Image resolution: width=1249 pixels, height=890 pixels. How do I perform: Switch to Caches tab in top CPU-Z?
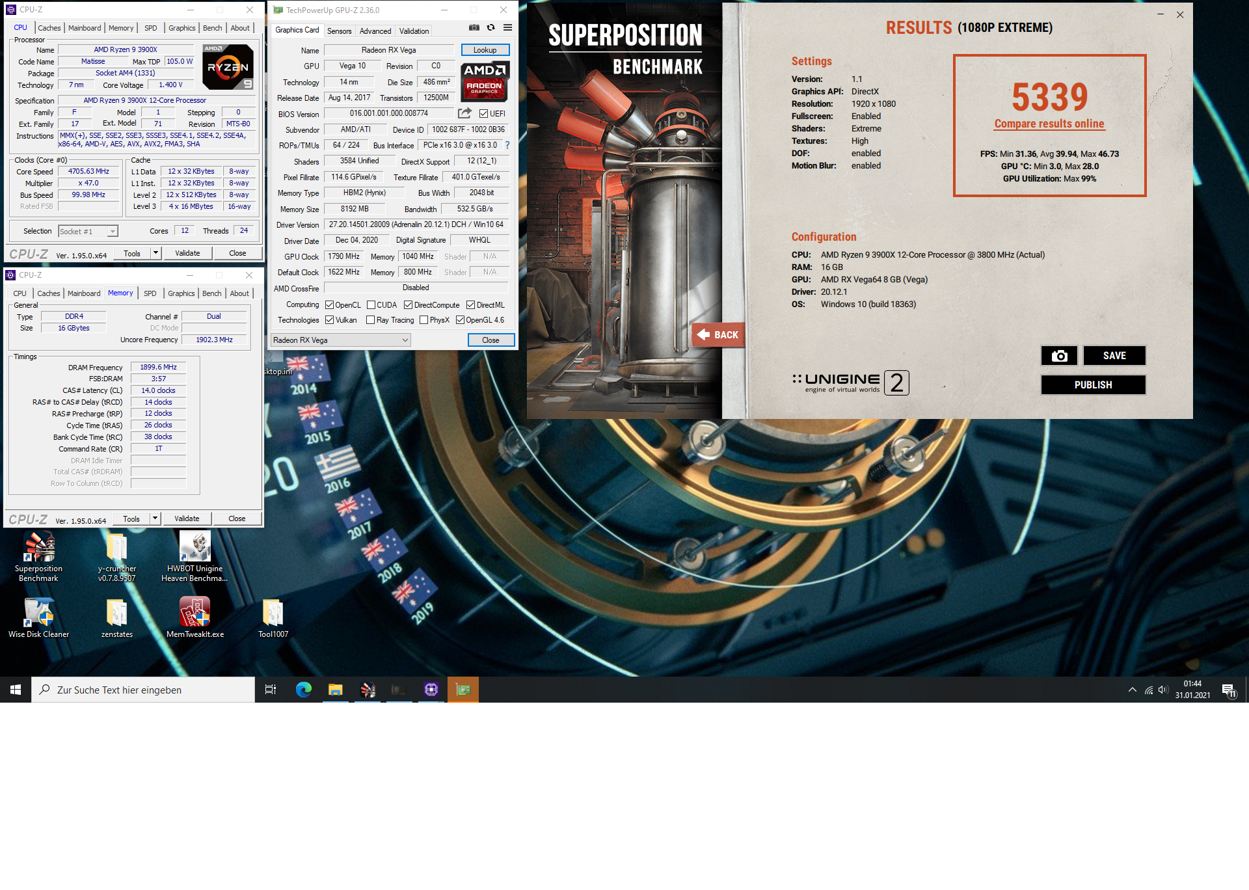pos(49,28)
